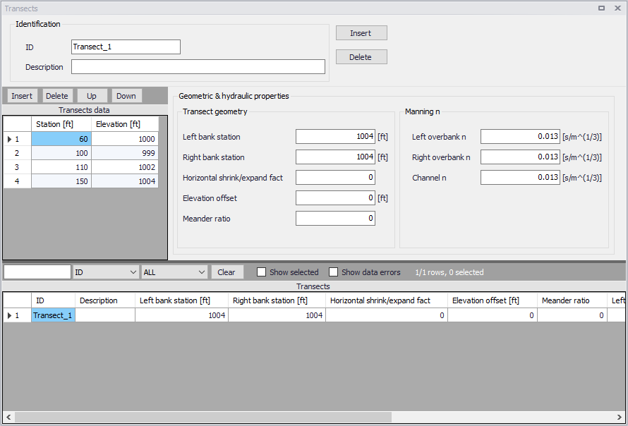Click the Description column header in Transects table

point(105,300)
